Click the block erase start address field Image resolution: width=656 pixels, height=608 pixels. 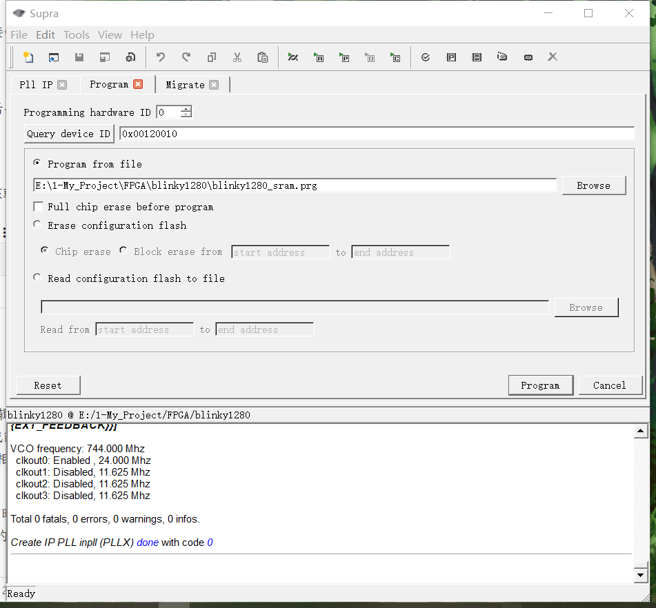[280, 252]
